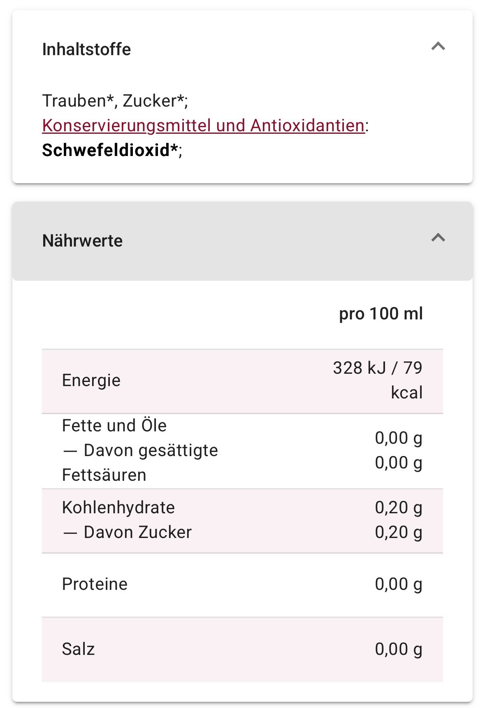Image resolution: width=485 pixels, height=708 pixels.
Task: Click the Salz row label
Action: click(79, 649)
